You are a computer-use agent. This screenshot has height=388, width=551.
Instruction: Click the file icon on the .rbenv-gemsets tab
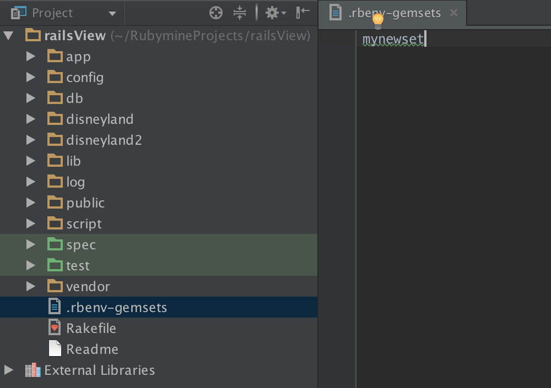(335, 13)
